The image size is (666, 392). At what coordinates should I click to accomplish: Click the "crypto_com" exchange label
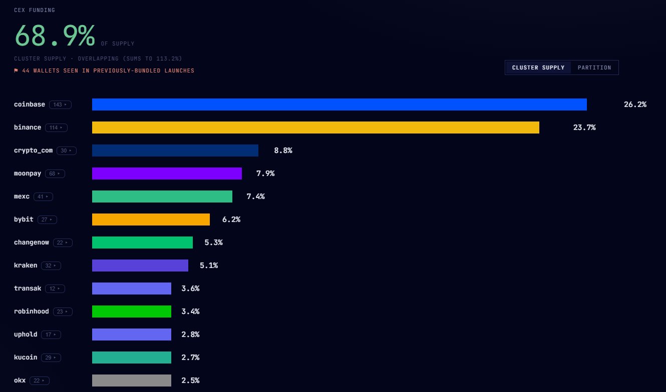tap(33, 150)
